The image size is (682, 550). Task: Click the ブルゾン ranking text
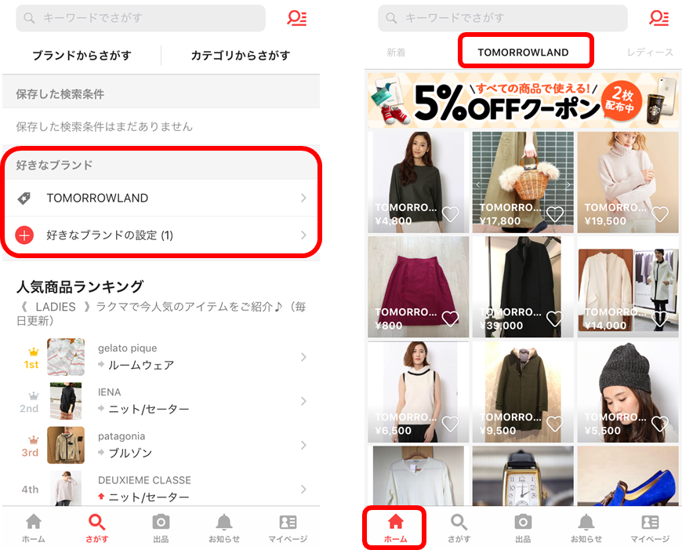(x=130, y=453)
